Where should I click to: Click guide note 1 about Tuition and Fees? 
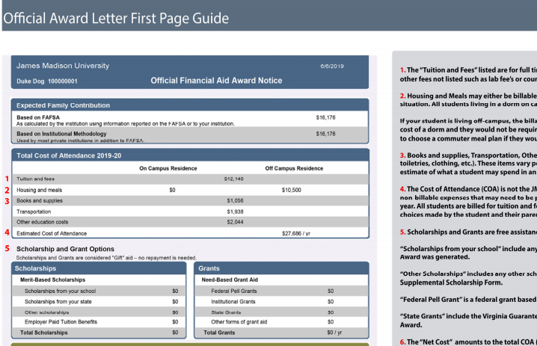(x=468, y=74)
